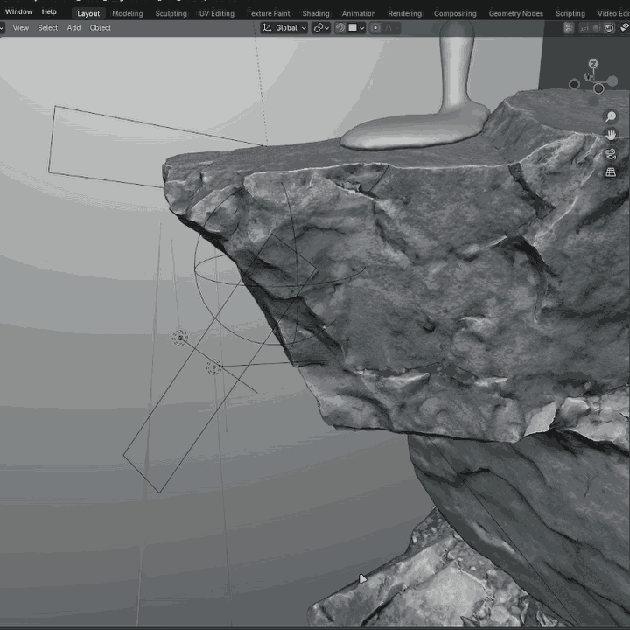Screen dimensions: 630x630
Task: Open the Global transform orientation dropdown
Action: point(285,28)
